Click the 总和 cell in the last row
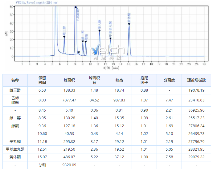 (42, 165)
